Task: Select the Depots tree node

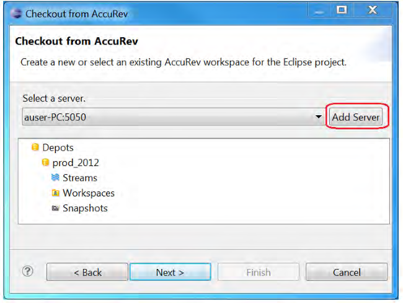Action: (58, 147)
